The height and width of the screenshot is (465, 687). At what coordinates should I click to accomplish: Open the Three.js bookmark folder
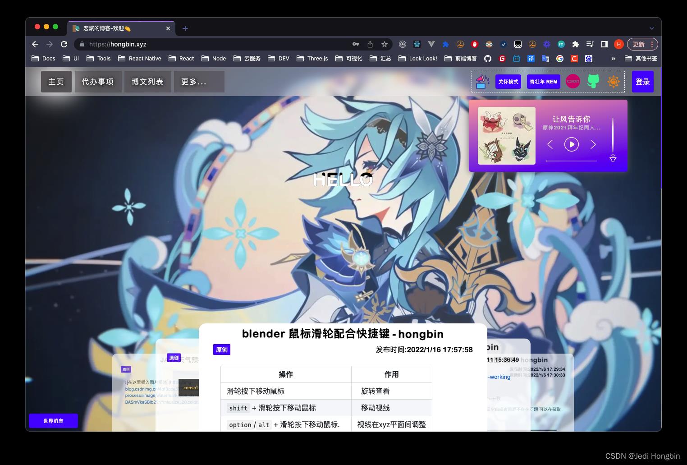[x=312, y=59]
